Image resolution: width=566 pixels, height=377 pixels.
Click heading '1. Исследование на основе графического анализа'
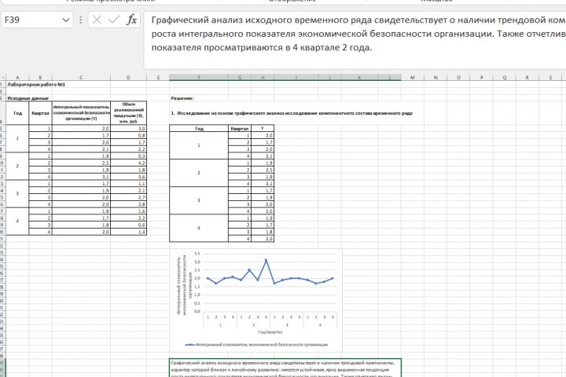(x=292, y=113)
